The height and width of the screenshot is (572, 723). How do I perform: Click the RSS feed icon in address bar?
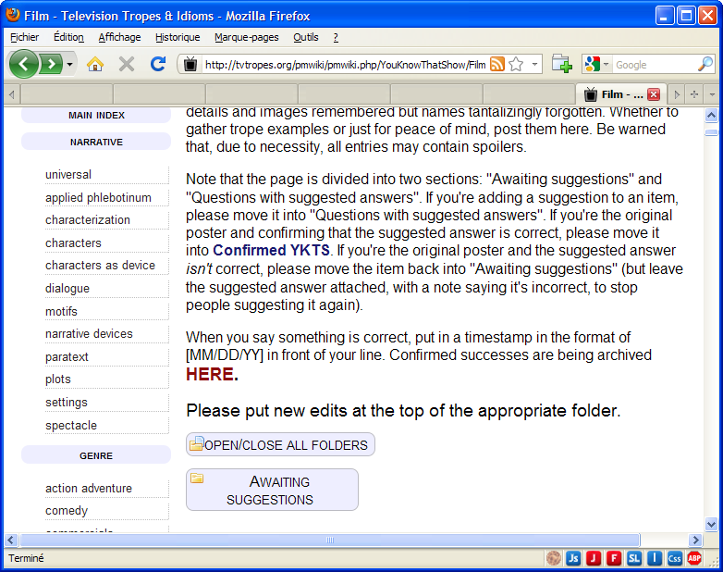pyautogui.click(x=497, y=65)
